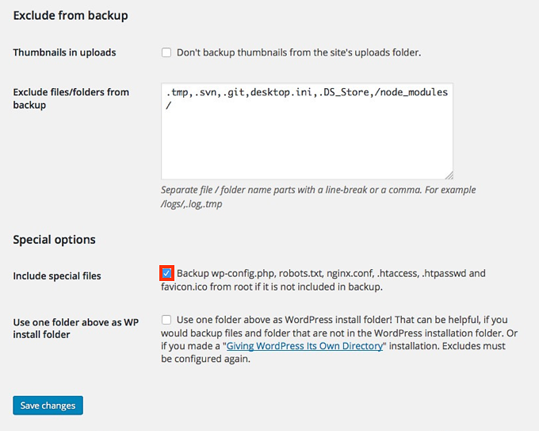This screenshot has height=431, width=539.
Task: Click the "Exclude from backup" heading
Action: pos(71,15)
